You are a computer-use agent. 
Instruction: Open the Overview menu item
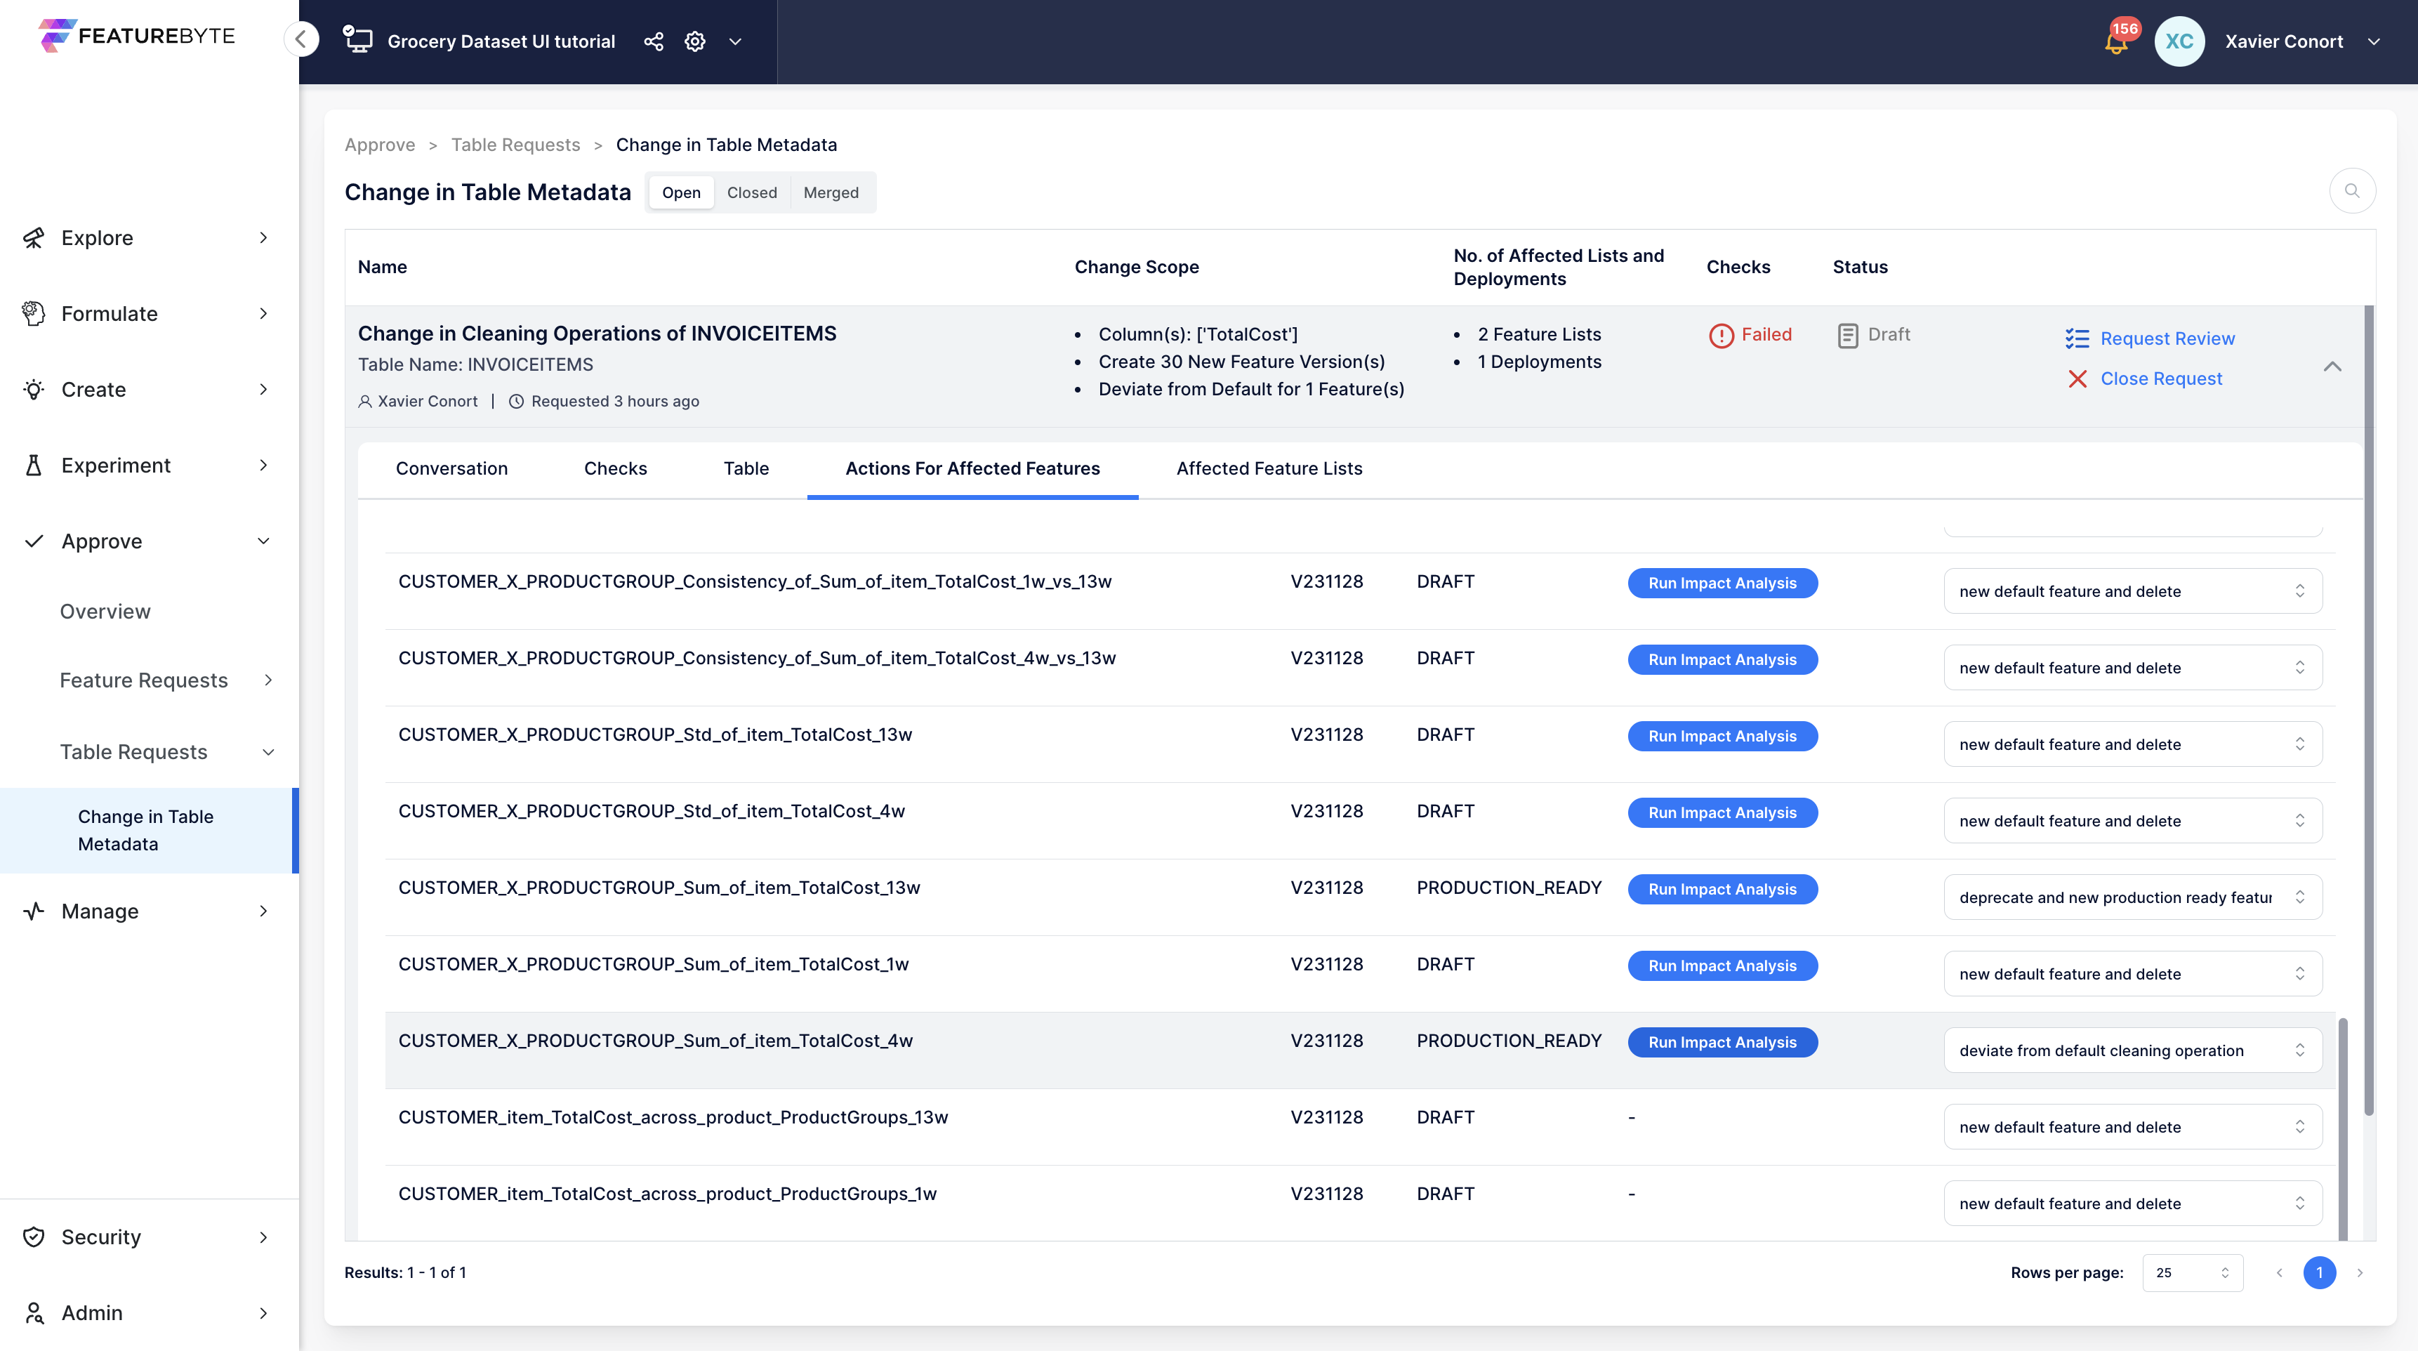(105, 611)
